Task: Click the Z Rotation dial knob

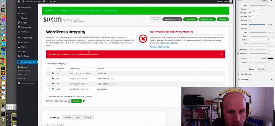Action: (257, 20)
